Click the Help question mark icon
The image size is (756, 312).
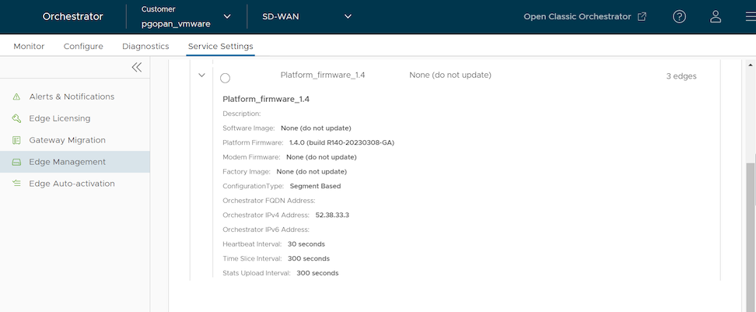pos(679,16)
